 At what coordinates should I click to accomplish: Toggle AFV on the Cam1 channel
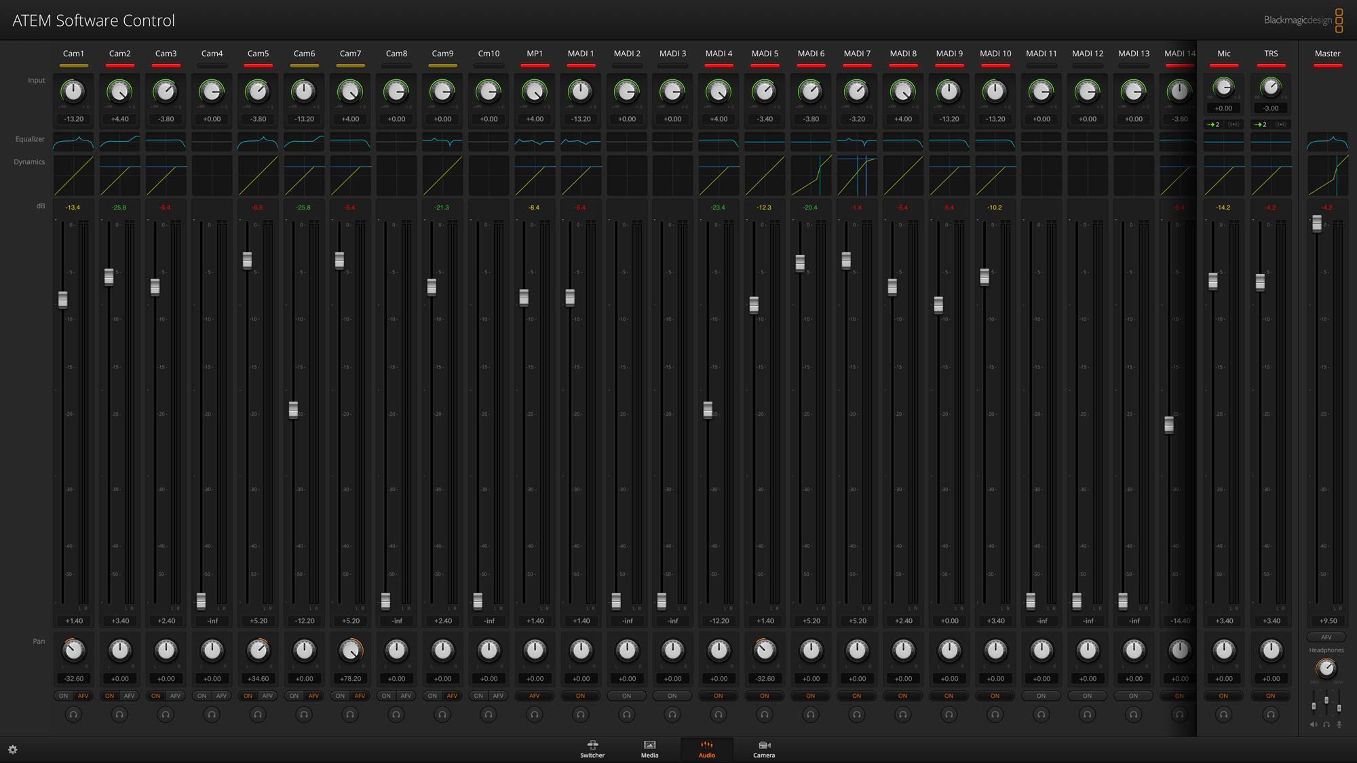(83, 696)
